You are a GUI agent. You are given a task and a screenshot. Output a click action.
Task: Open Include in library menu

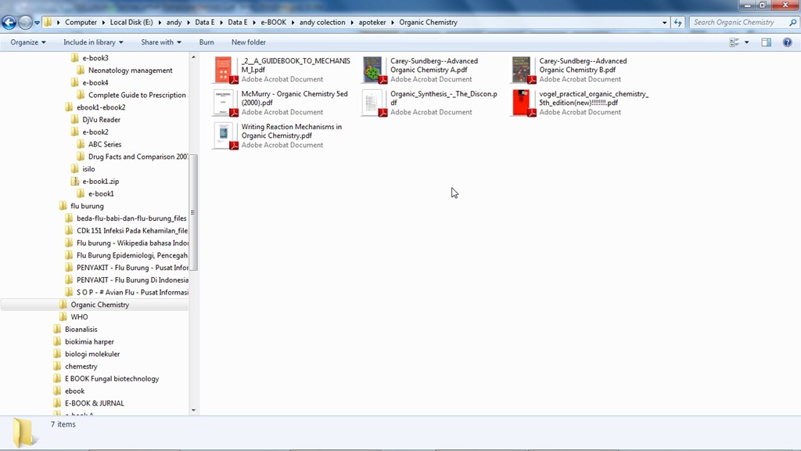(x=93, y=42)
